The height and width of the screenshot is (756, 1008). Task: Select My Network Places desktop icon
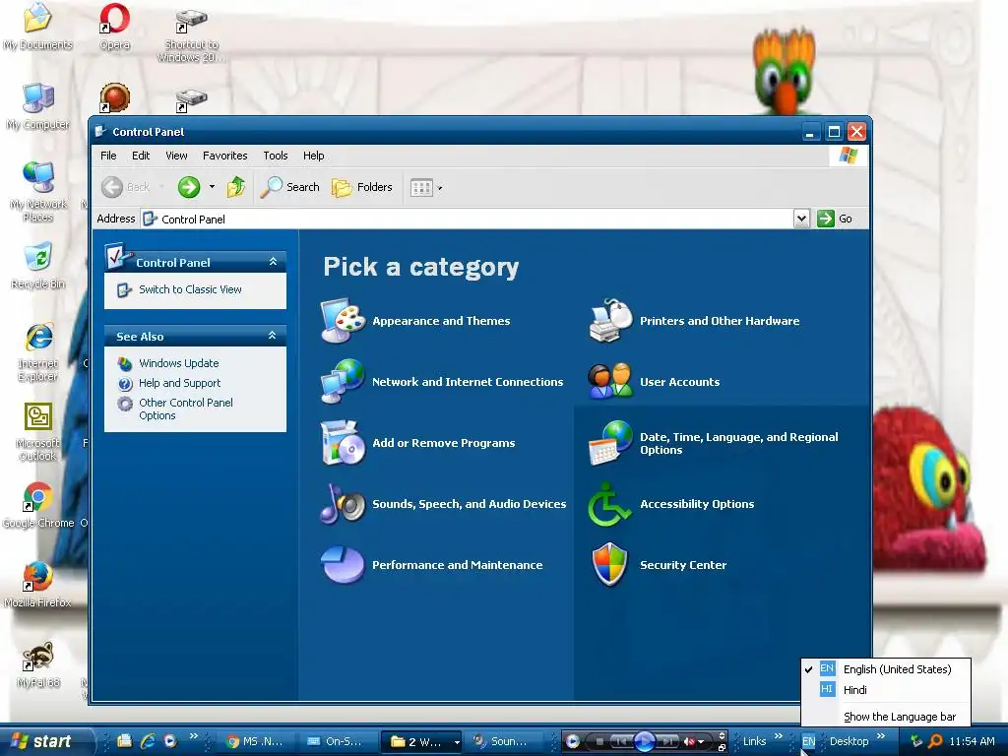click(38, 192)
